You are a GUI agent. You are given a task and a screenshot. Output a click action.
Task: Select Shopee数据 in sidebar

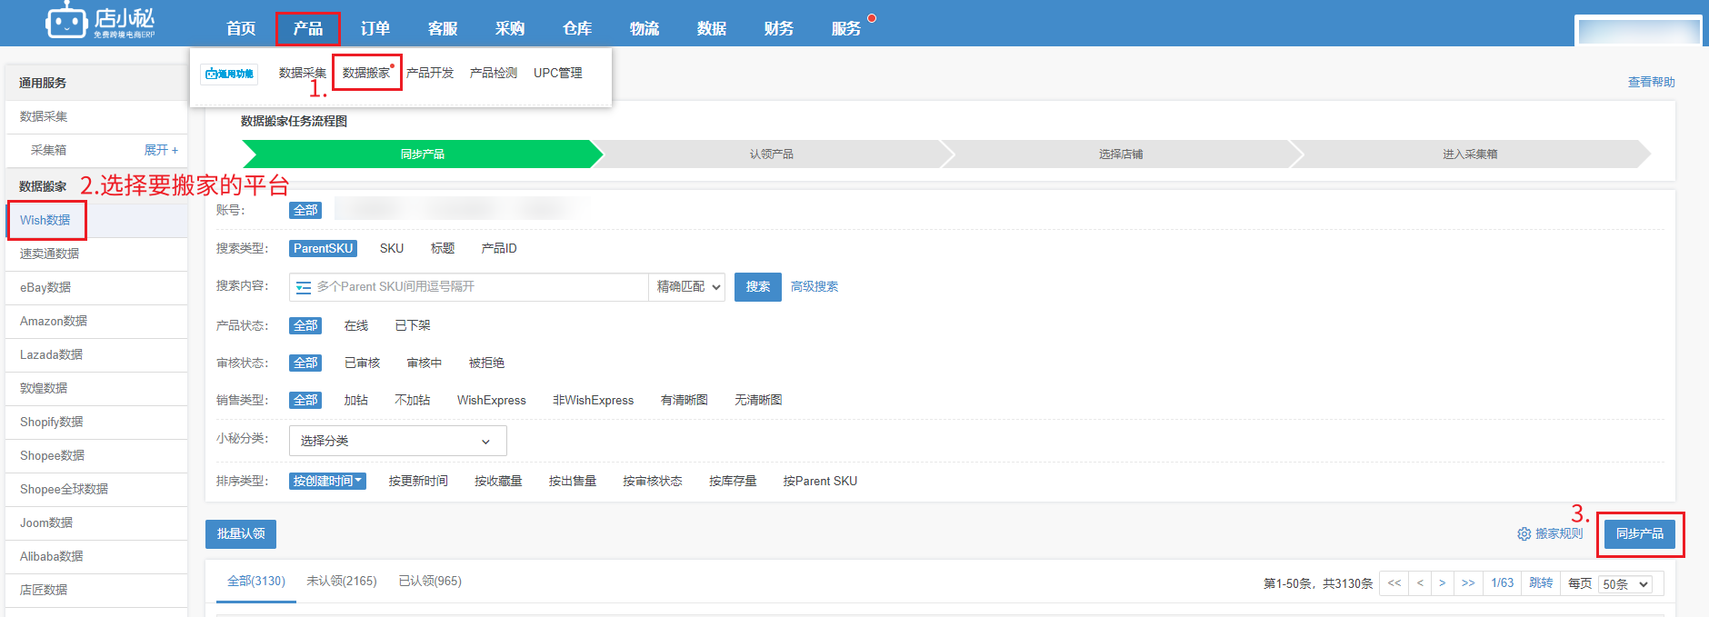tap(96, 455)
